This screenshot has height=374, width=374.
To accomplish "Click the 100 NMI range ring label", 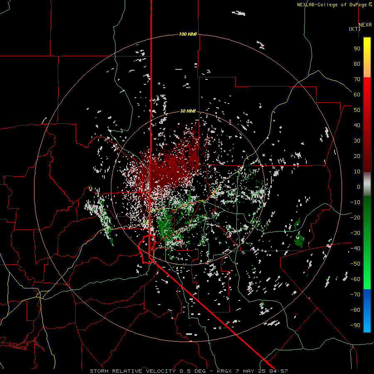I will point(188,34).
